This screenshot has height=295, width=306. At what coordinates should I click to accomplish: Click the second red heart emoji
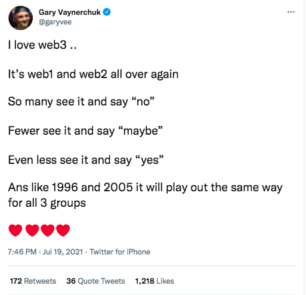(32, 230)
